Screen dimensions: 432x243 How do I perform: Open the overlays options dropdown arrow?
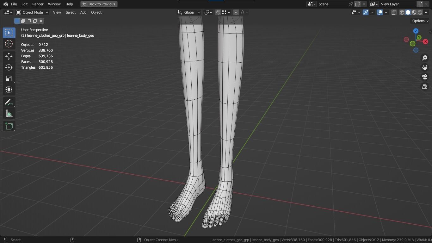[386, 12]
